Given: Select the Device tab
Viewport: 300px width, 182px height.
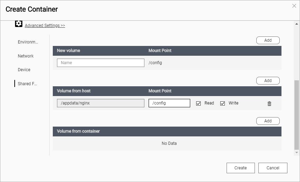Looking at the screenshot, I should point(24,70).
